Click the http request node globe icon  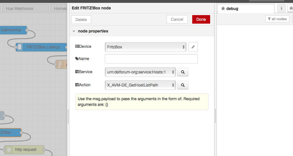coord(9,150)
